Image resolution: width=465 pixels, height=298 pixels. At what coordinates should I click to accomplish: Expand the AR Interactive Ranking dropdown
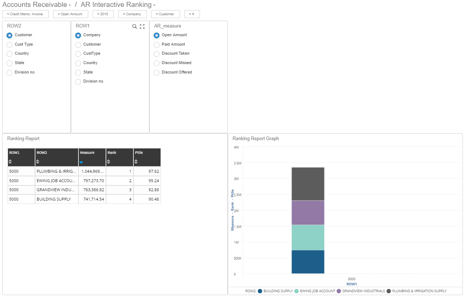point(154,5)
